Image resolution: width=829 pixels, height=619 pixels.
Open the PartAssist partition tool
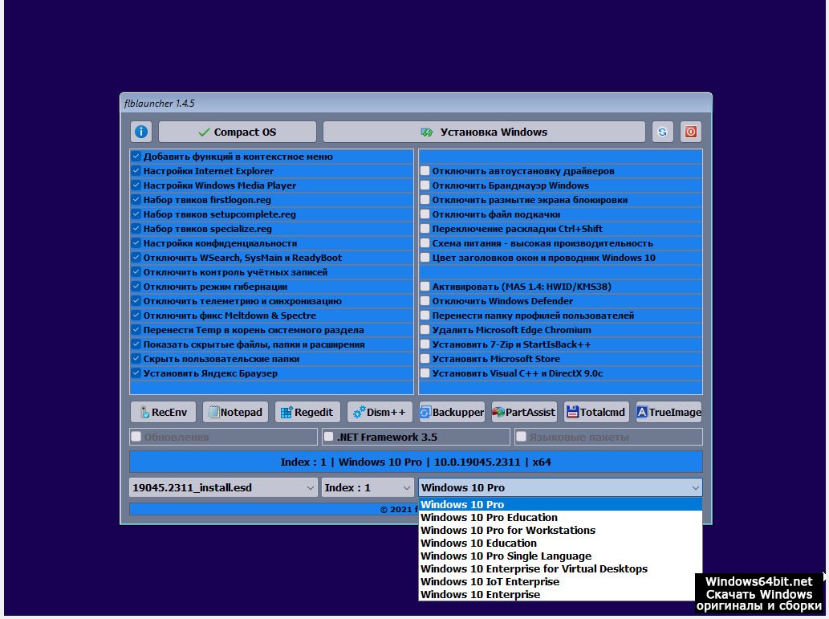coord(524,412)
